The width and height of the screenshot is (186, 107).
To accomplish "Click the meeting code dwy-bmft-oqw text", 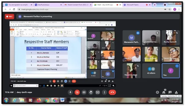I will pos(24,92).
